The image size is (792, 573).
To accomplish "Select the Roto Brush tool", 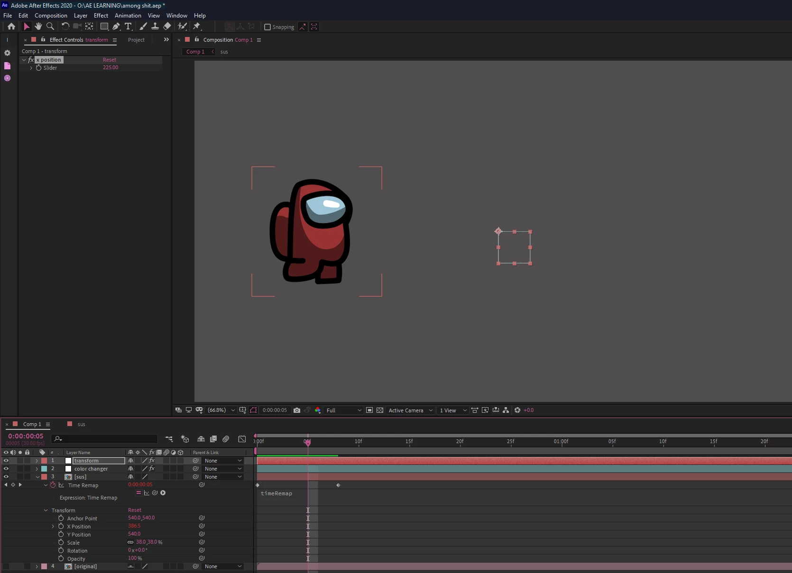I will [182, 27].
